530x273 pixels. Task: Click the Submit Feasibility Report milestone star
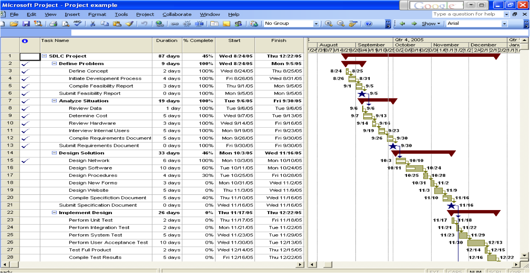361,94
